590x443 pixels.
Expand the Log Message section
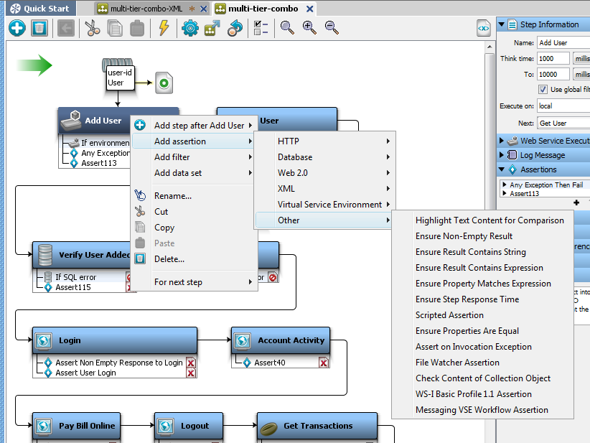[x=502, y=155]
